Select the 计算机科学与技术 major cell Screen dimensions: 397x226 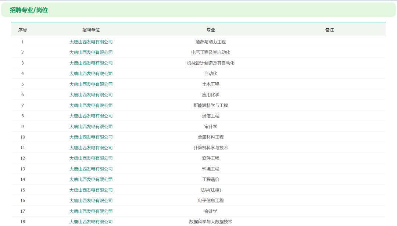point(211,148)
